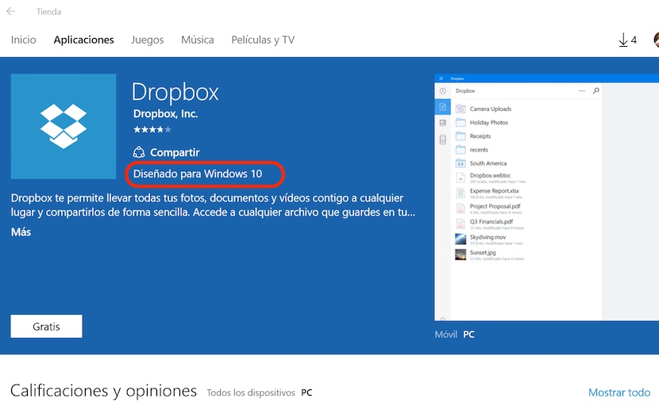Click the Calificaciones y opiniones heading
Viewport: 659px width, 406px height.
[x=103, y=391]
